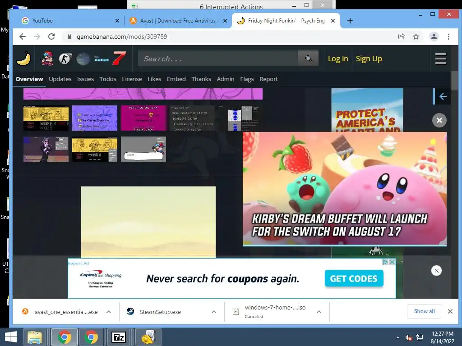Focus the GameBanana search field

tap(218, 59)
